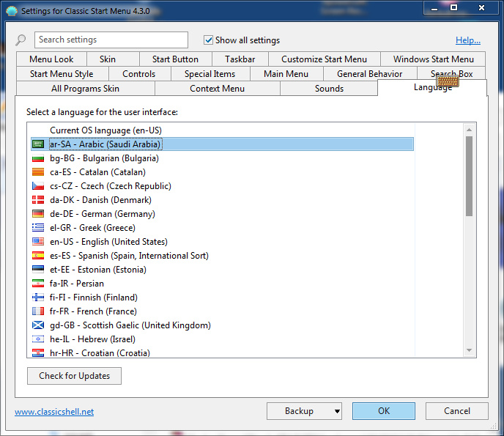
Task: Click the Spanish flag icon
Action: pos(38,256)
